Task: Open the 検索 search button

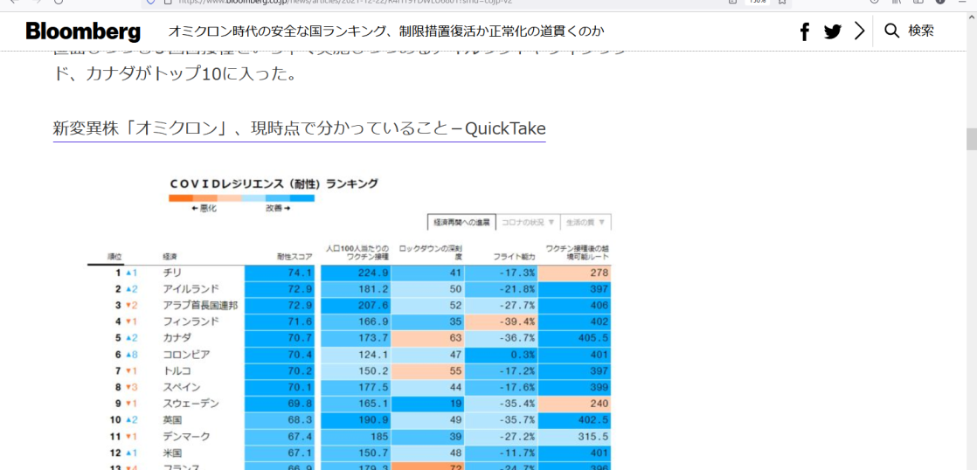Action: click(x=920, y=31)
